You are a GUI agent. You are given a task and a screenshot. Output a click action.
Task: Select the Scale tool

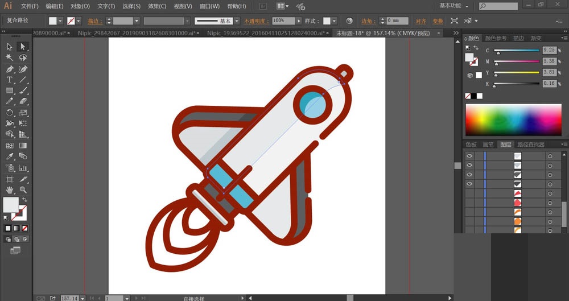(23, 113)
